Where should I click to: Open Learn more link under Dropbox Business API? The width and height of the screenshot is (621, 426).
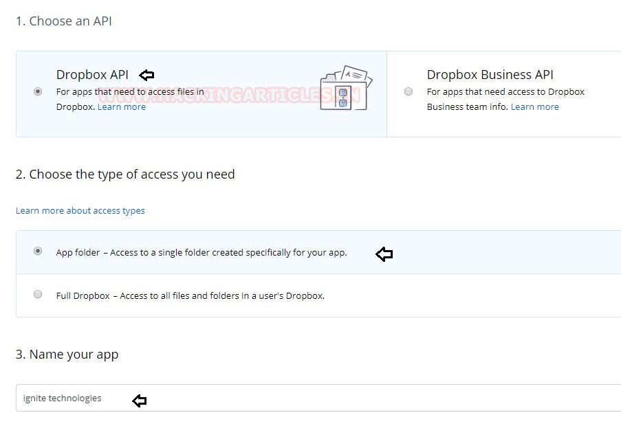(x=534, y=106)
